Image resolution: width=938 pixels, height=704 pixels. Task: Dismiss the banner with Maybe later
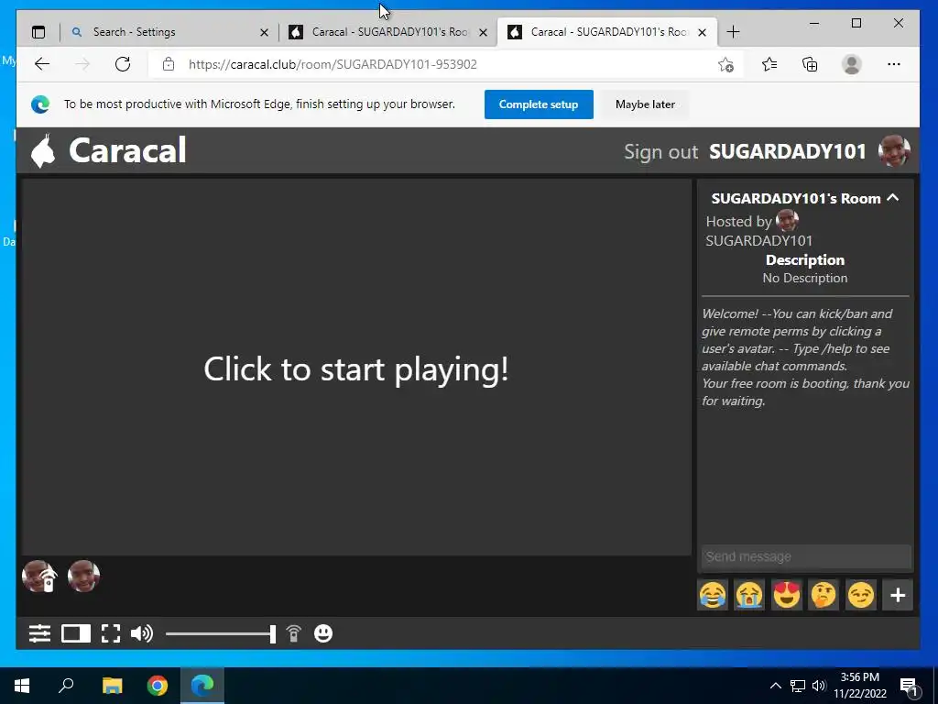tap(645, 104)
